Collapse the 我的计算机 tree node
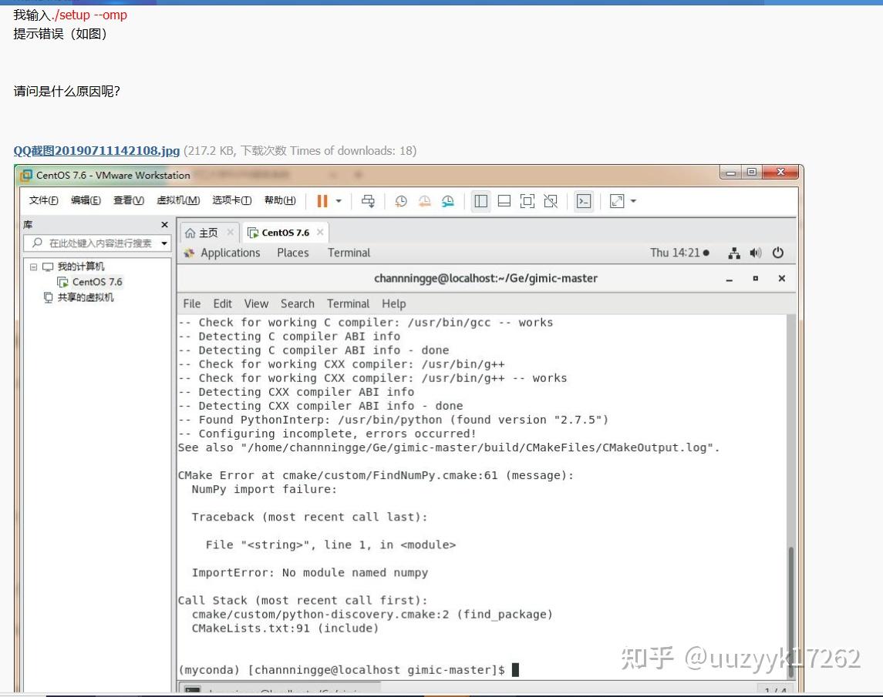Image resolution: width=883 pixels, height=697 pixels. pos(34,266)
